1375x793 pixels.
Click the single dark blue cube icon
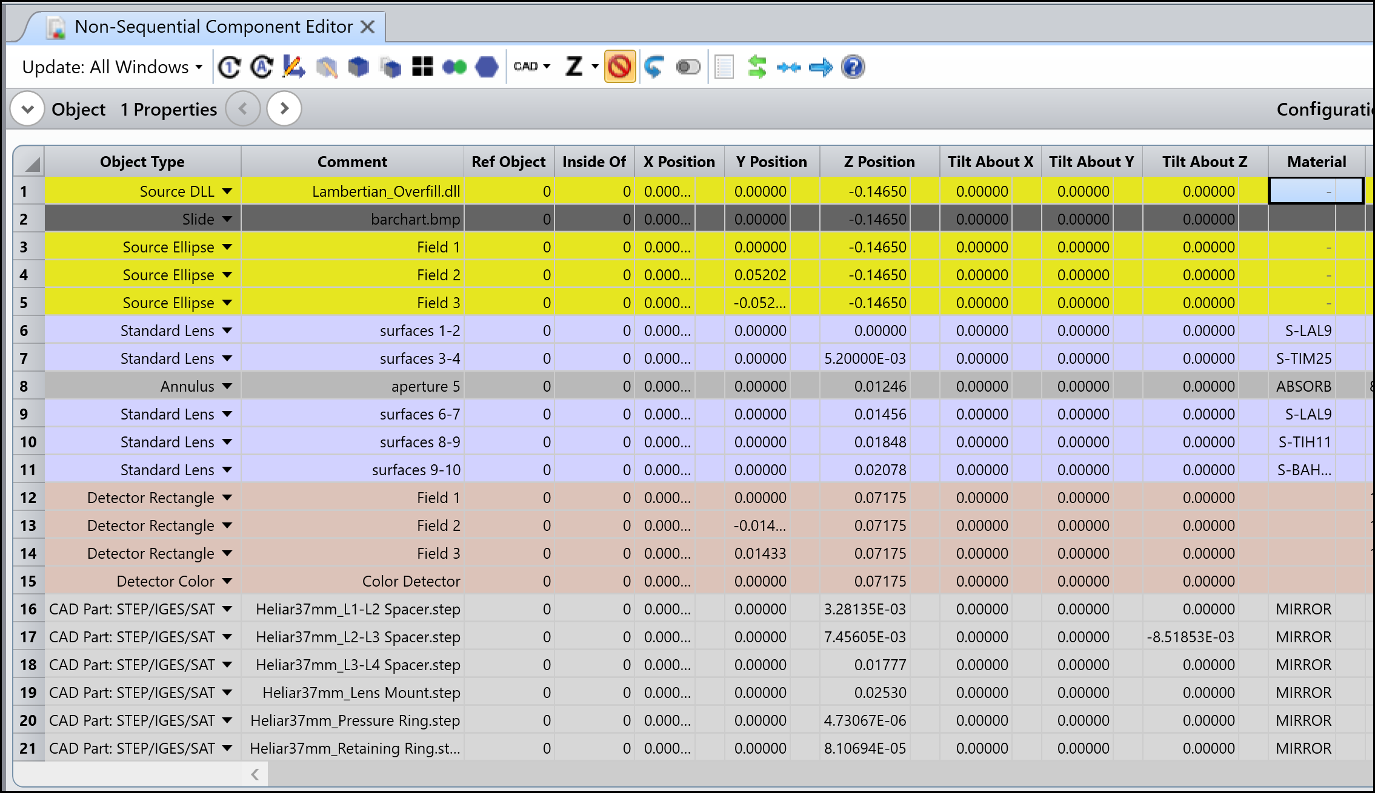pyautogui.click(x=358, y=67)
